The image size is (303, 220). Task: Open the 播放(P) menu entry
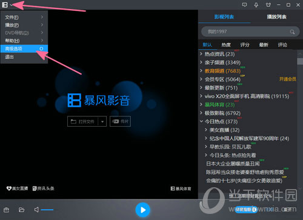(x=24, y=25)
